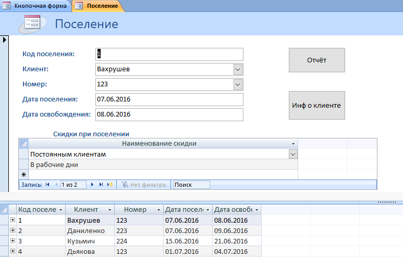
Task: Select the В рабочие дни discount row
Action: pyautogui.click(x=163, y=165)
